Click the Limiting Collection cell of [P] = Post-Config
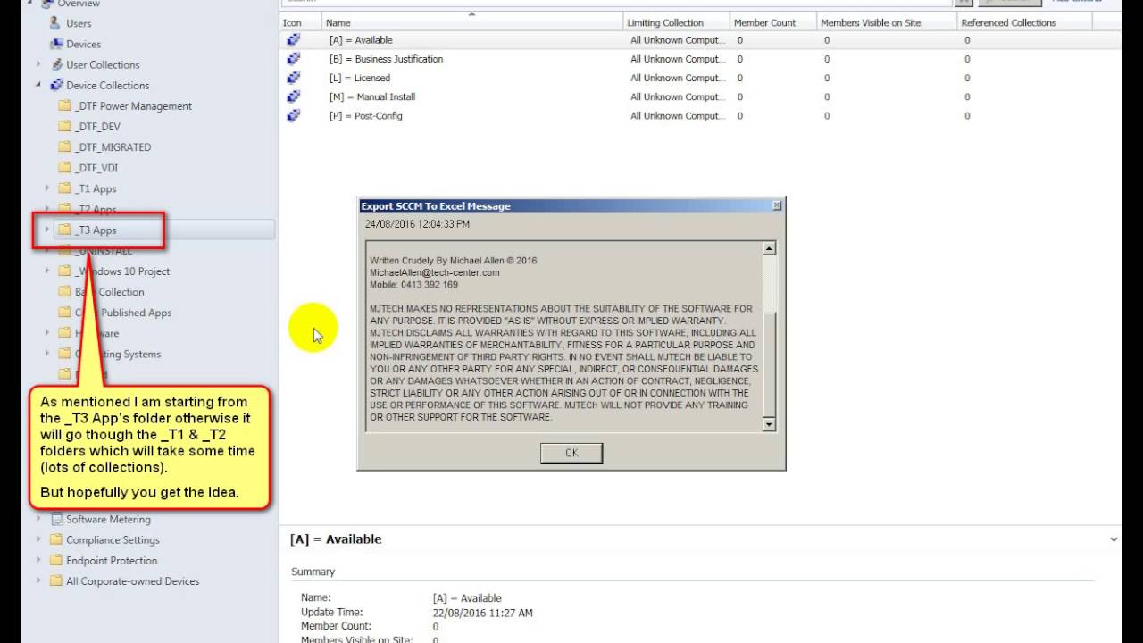This screenshot has width=1143, height=643. coord(677,115)
